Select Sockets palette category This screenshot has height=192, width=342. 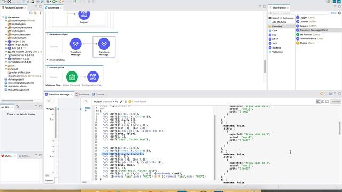tap(275, 47)
